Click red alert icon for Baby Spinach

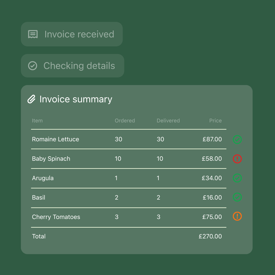[237, 159]
